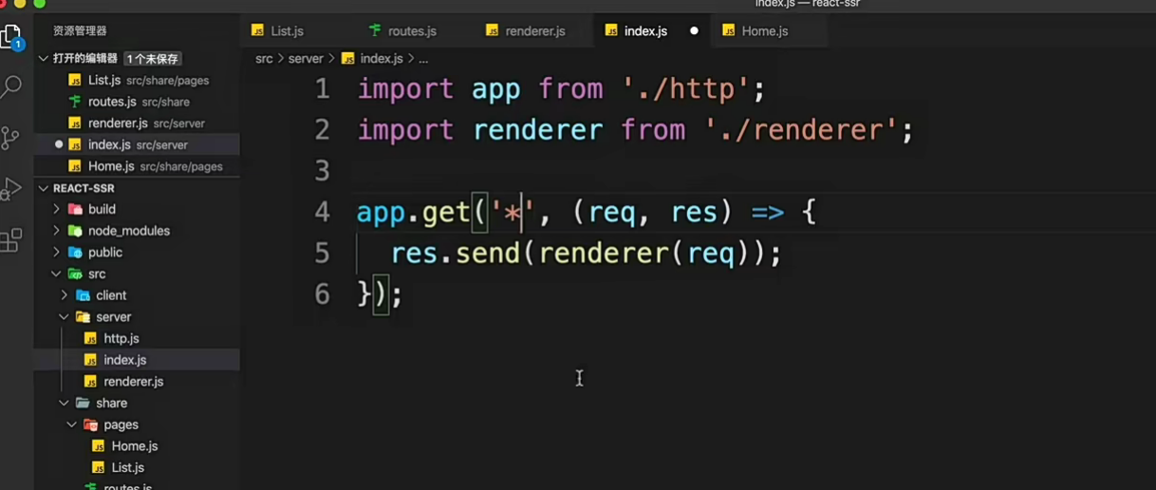Open the Explorer icon in activity bar
This screenshot has width=1156, height=490.
[11, 37]
